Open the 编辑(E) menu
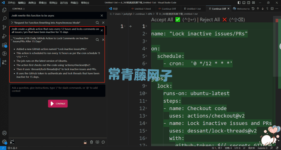Screen dimensions: 281x150 click(22, 3)
